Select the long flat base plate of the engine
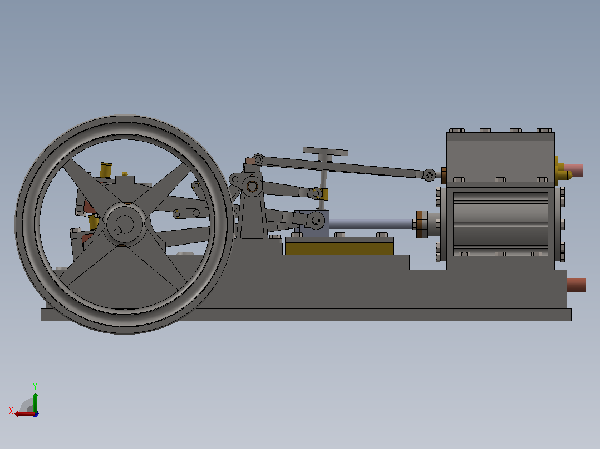 (x=306, y=315)
